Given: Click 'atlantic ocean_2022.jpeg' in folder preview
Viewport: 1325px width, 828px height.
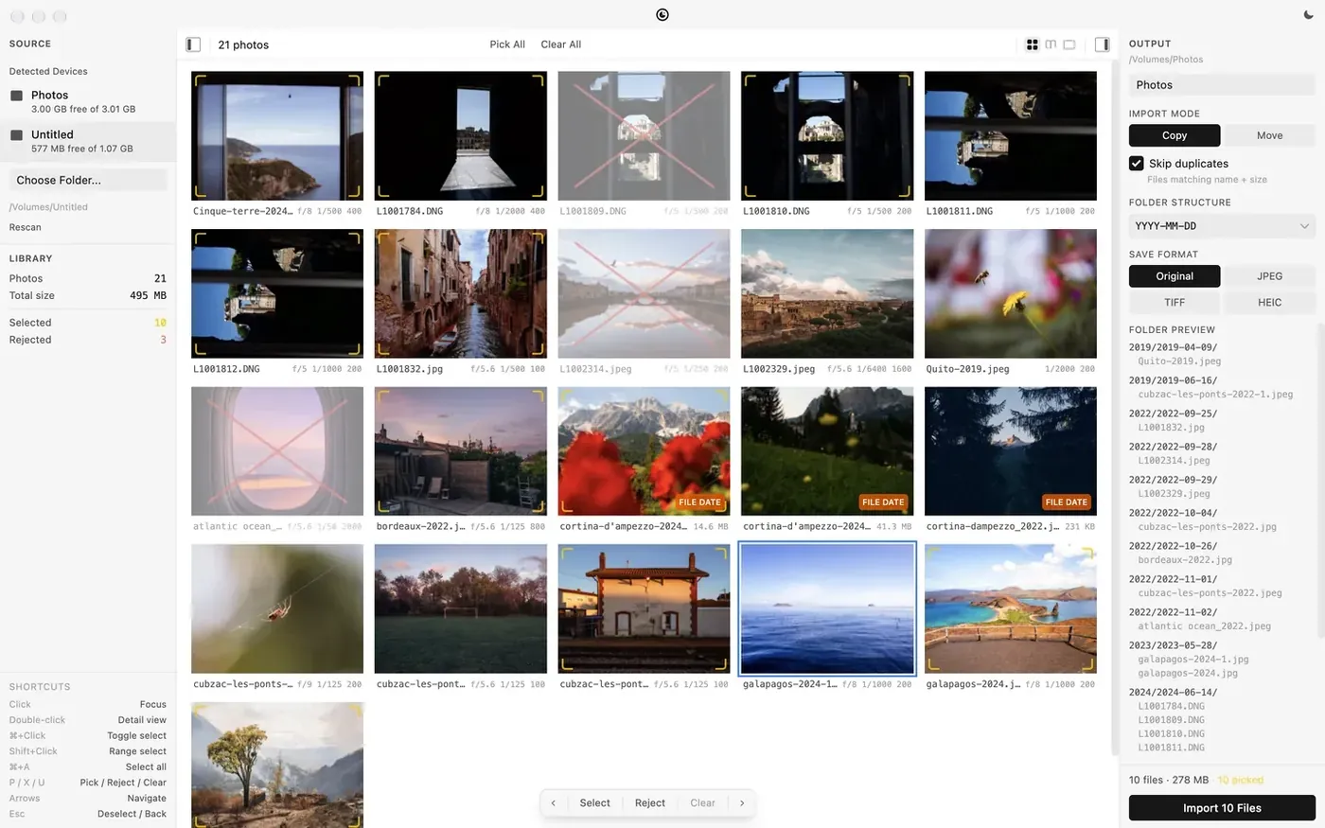Looking at the screenshot, I should (x=1205, y=626).
